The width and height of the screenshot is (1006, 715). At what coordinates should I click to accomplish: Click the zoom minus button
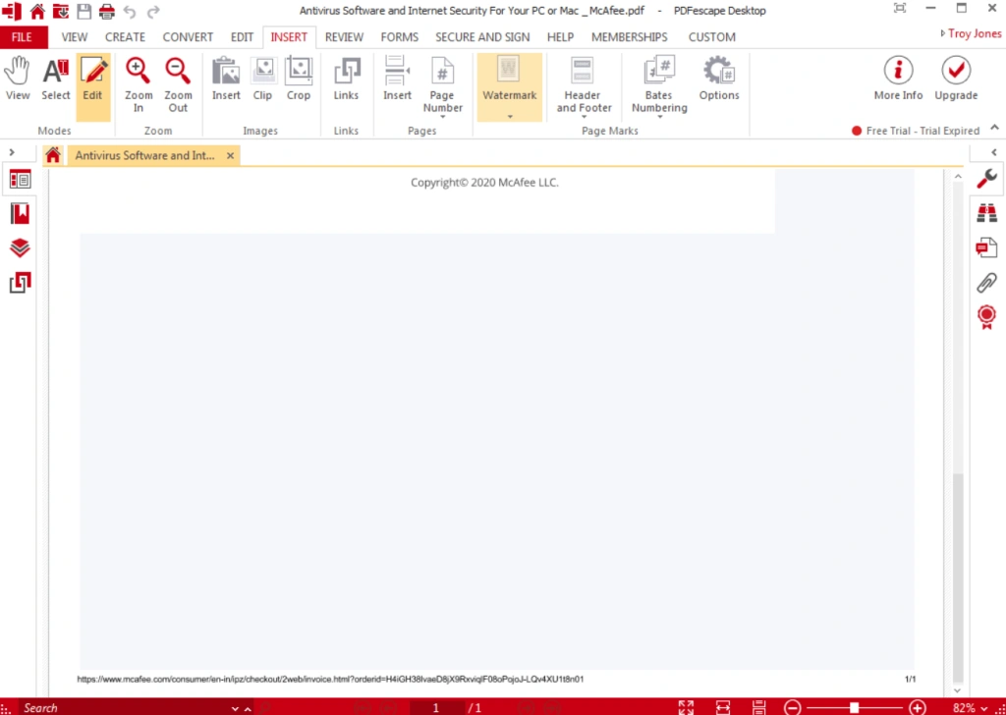click(x=793, y=708)
